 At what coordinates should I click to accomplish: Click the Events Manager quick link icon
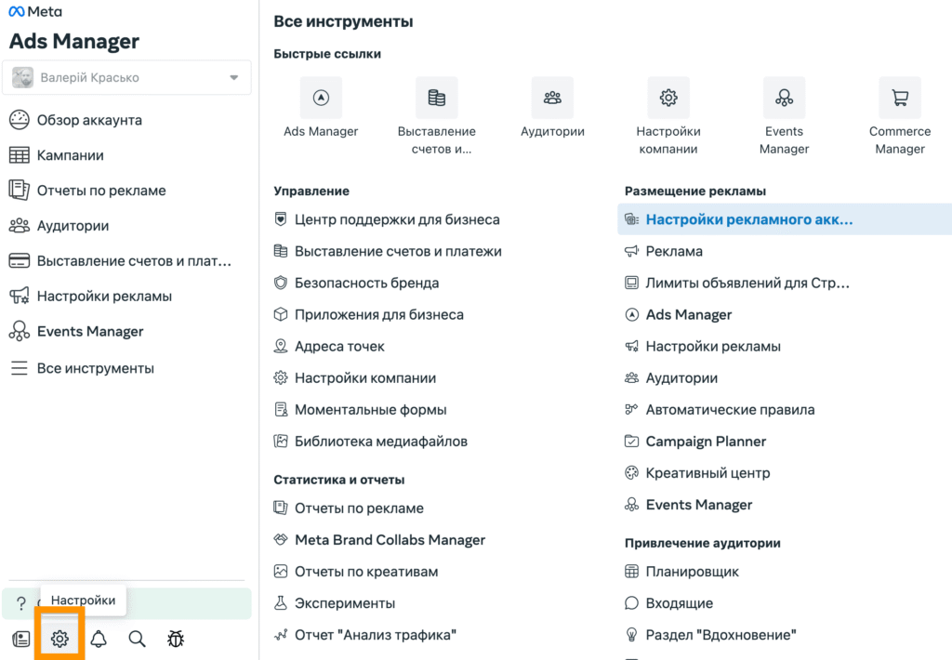[x=784, y=98]
